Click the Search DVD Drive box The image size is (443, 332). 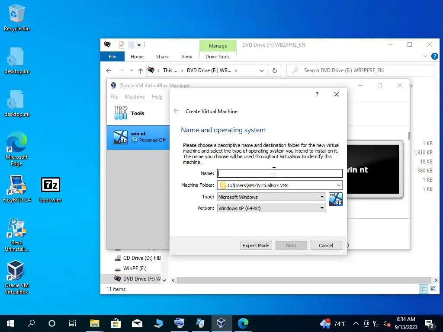pos(360,70)
